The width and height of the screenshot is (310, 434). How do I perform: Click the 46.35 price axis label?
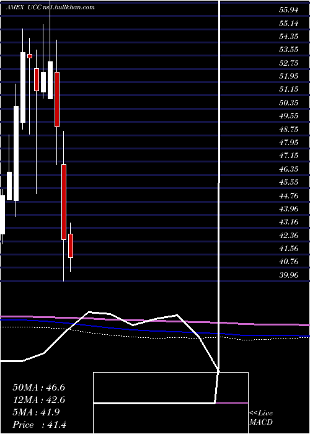tap(289, 169)
